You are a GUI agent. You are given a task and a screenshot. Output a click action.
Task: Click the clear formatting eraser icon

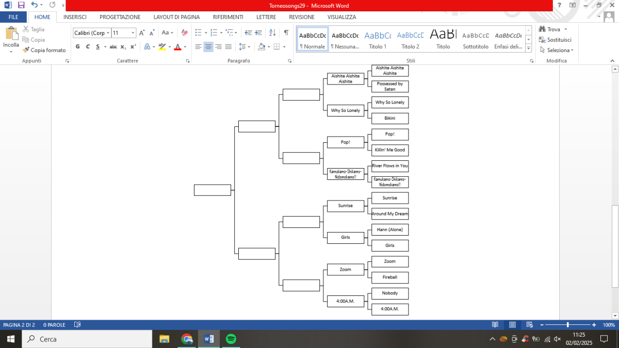[185, 32]
